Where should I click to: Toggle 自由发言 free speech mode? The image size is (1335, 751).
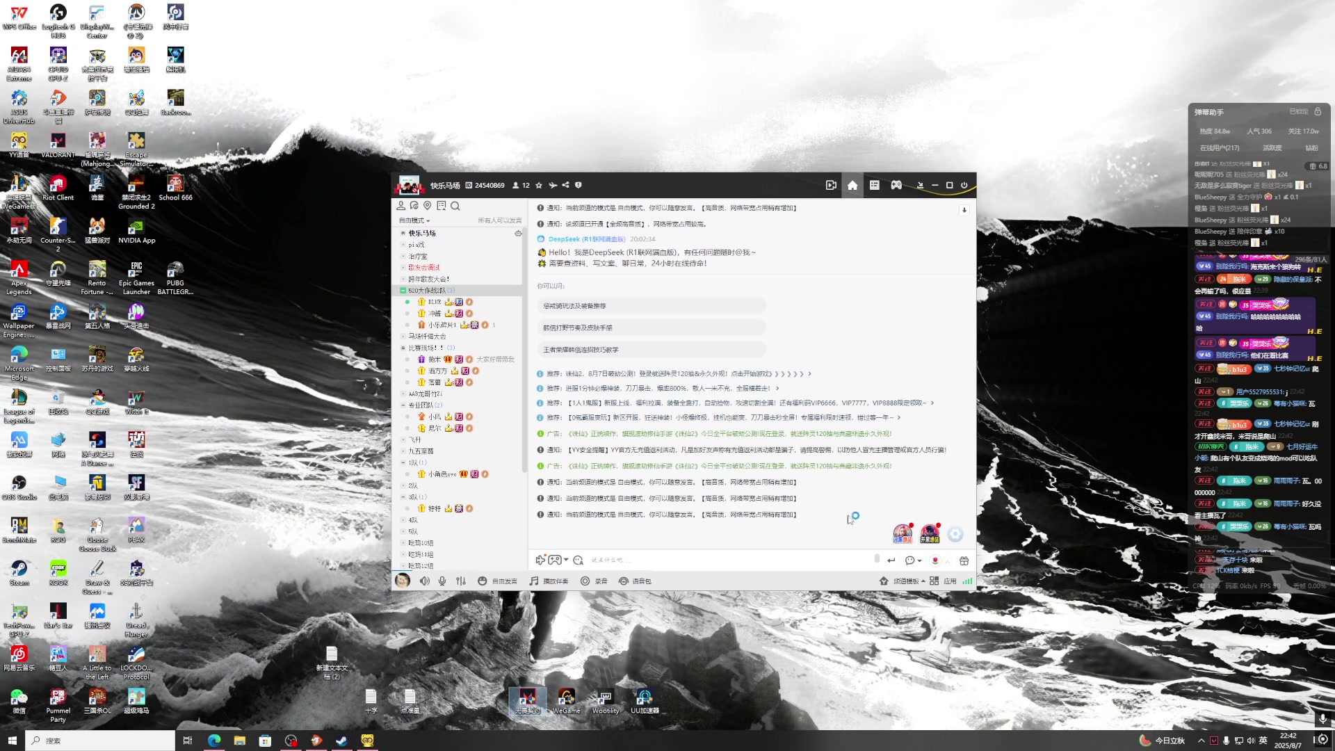[497, 581]
